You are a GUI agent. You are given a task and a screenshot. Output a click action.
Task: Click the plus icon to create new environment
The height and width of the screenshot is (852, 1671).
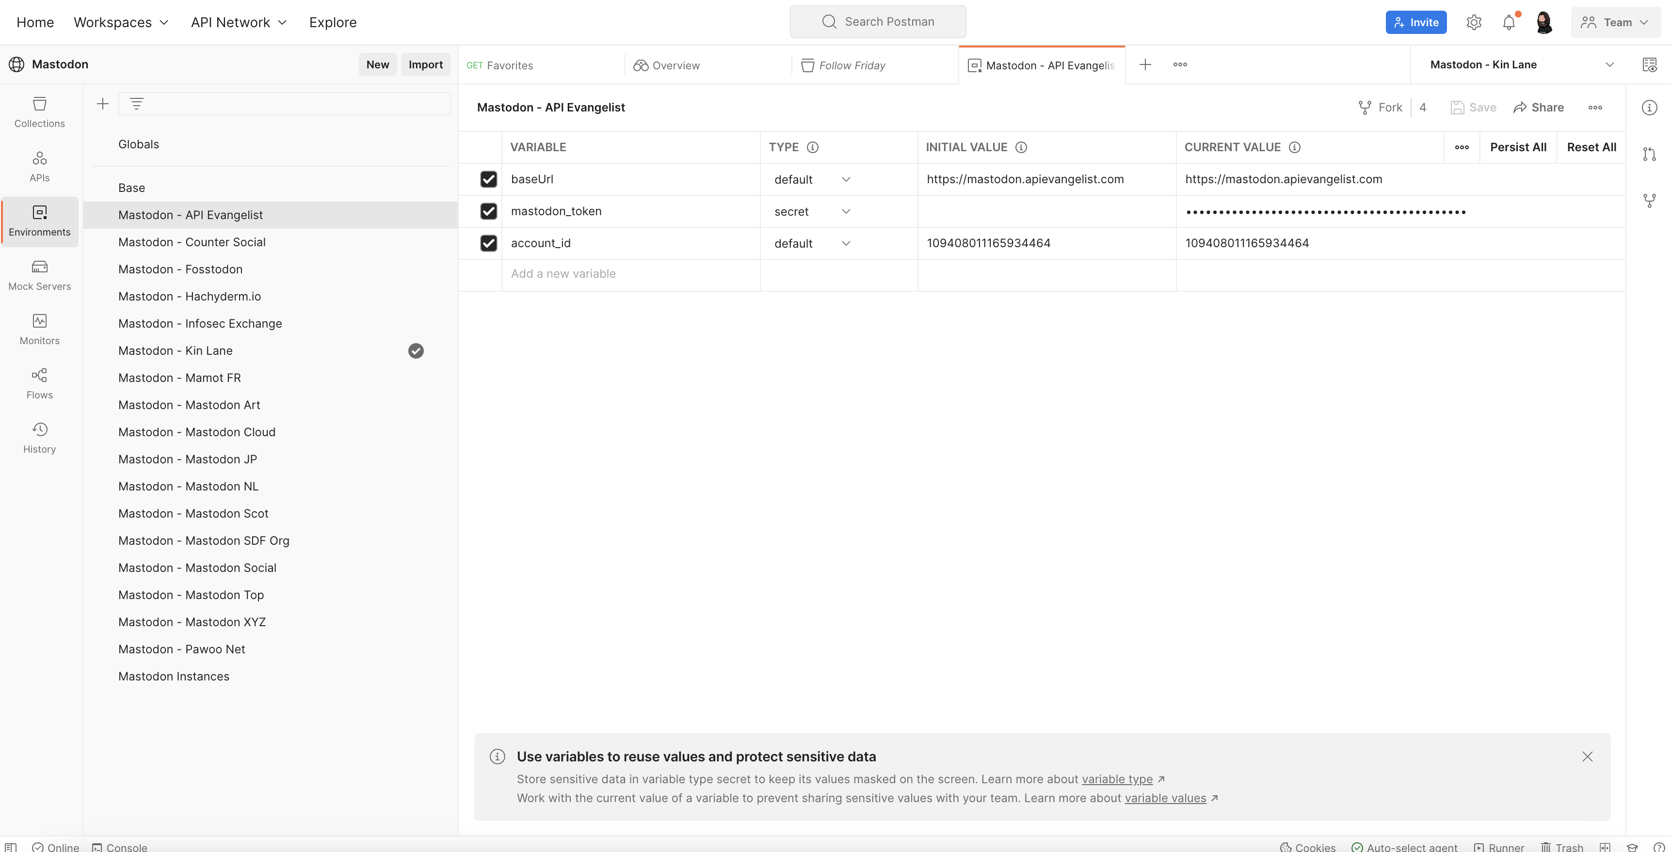(102, 104)
